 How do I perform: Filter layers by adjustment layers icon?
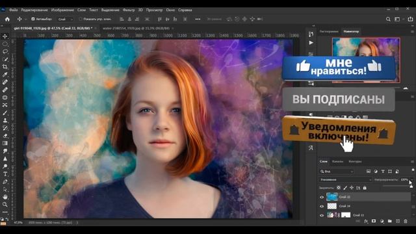tap(376, 172)
